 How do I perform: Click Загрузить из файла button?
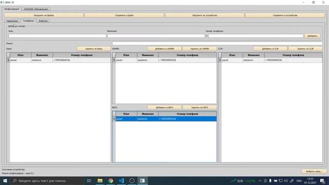[x=44, y=15]
